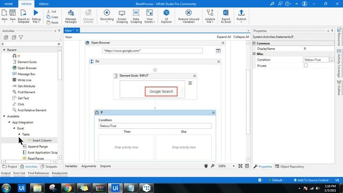Collapse the Misc properties section

(255, 54)
